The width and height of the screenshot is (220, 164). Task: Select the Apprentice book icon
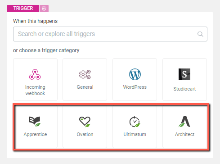click(x=35, y=121)
